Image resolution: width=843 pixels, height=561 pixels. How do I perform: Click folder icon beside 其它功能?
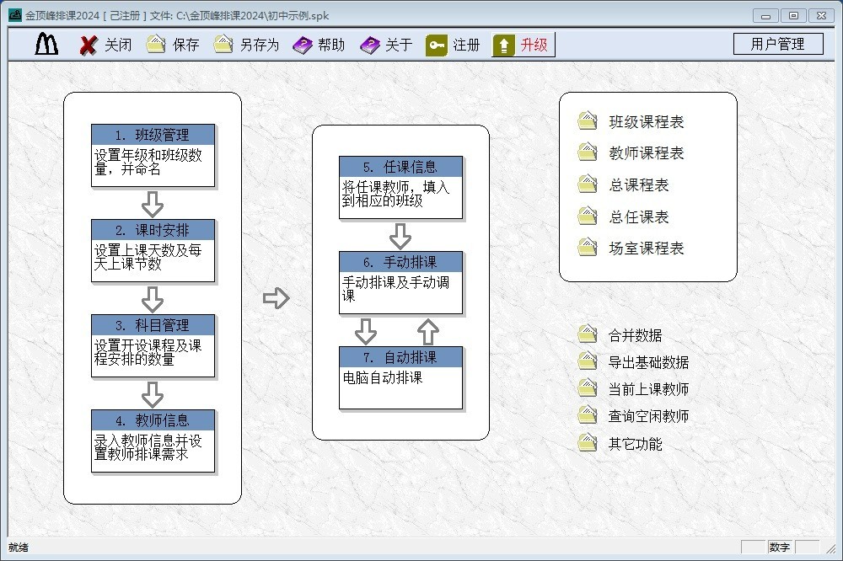point(588,443)
